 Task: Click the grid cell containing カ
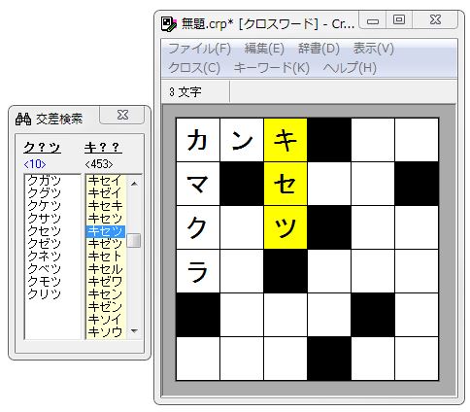pos(198,140)
